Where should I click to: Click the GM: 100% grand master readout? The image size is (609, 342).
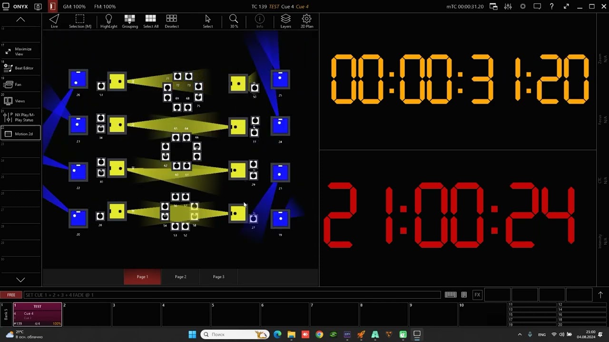click(x=74, y=7)
